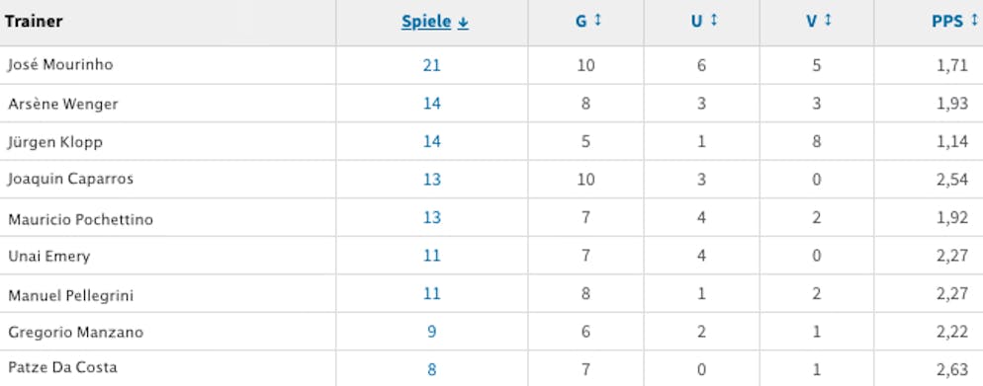Open Mauricio Pochettino's 13 games link
The height and width of the screenshot is (386, 983).
pyautogui.click(x=431, y=218)
